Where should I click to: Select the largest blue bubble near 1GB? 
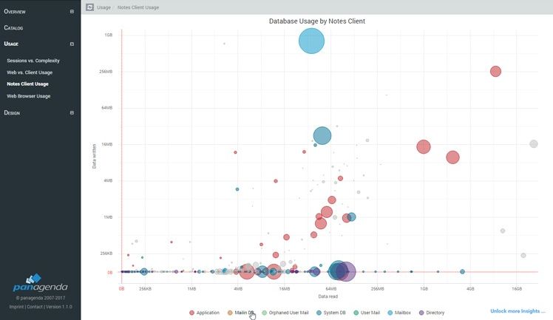pos(312,41)
